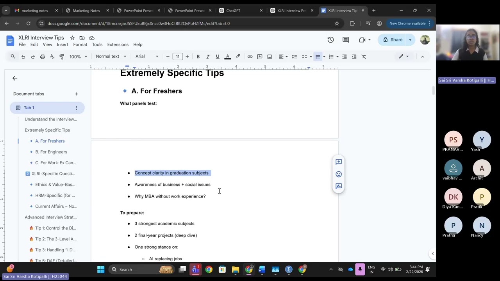The height and width of the screenshot is (281, 500).
Task: Click the search menus magnifier icon
Action: [x=13, y=57]
